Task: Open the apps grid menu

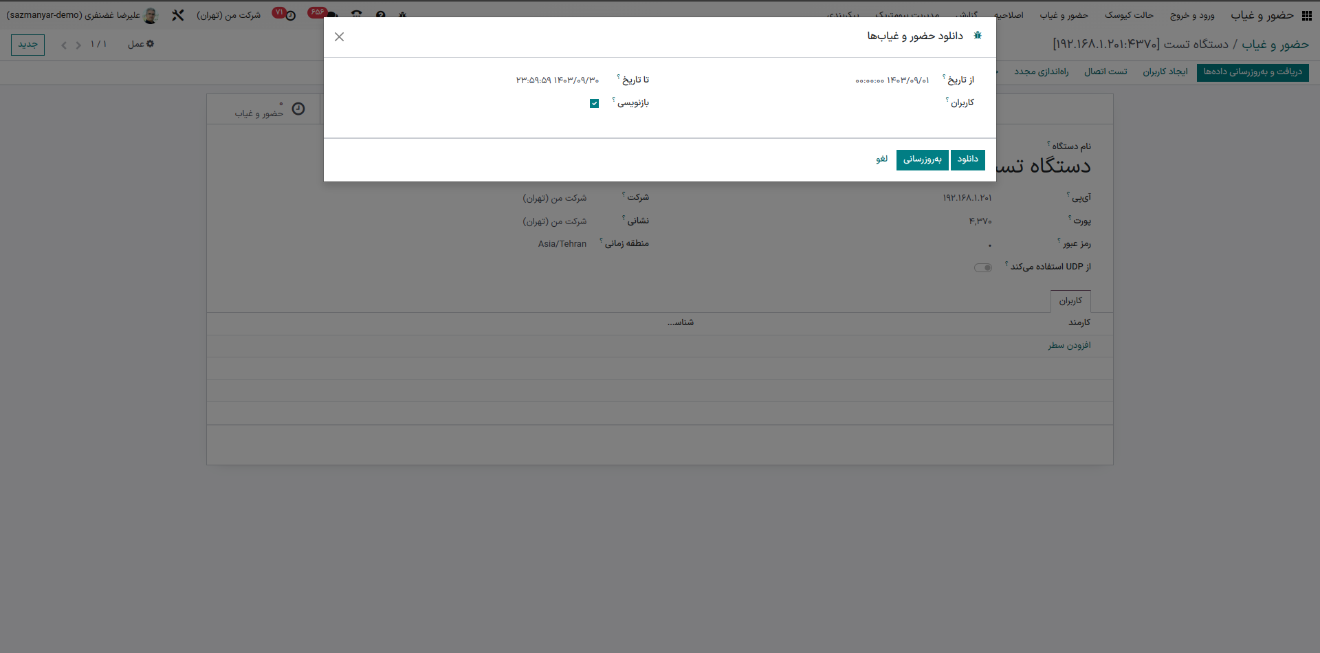Action: coord(1306,16)
